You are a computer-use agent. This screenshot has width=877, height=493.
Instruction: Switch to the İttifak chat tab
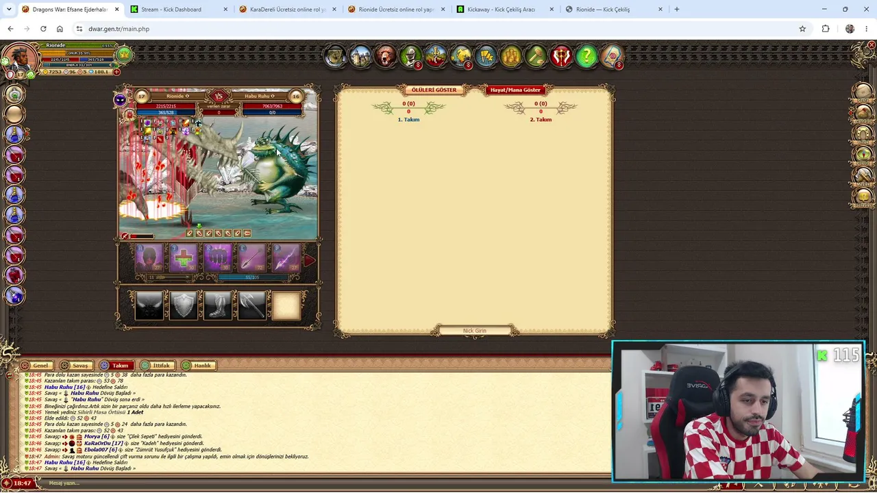(156, 366)
